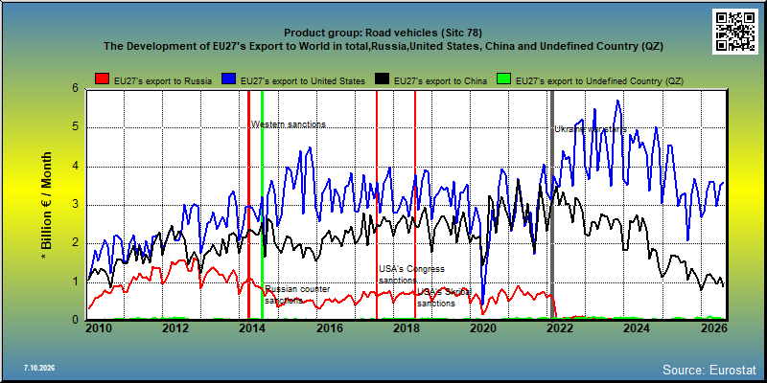Image resolution: width=767 pixels, height=383 pixels.
Task: Click the x-axis year label 2018
Action: [x=406, y=328]
